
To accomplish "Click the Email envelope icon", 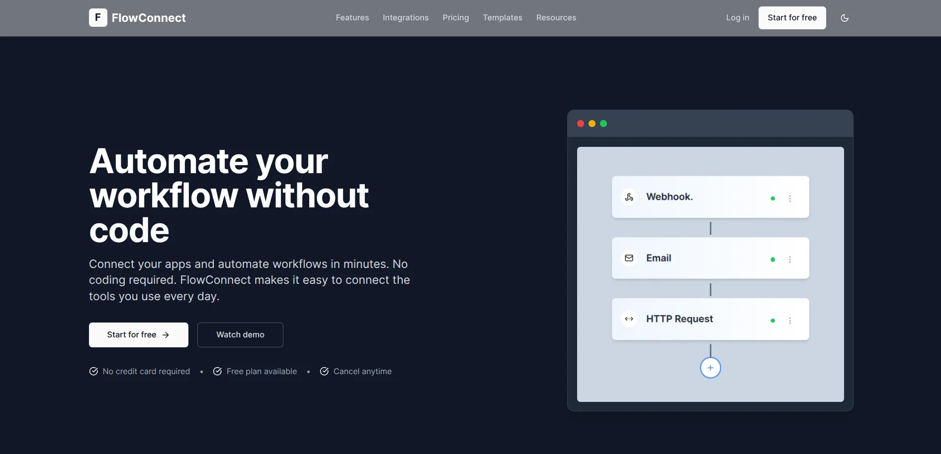I will pos(629,258).
